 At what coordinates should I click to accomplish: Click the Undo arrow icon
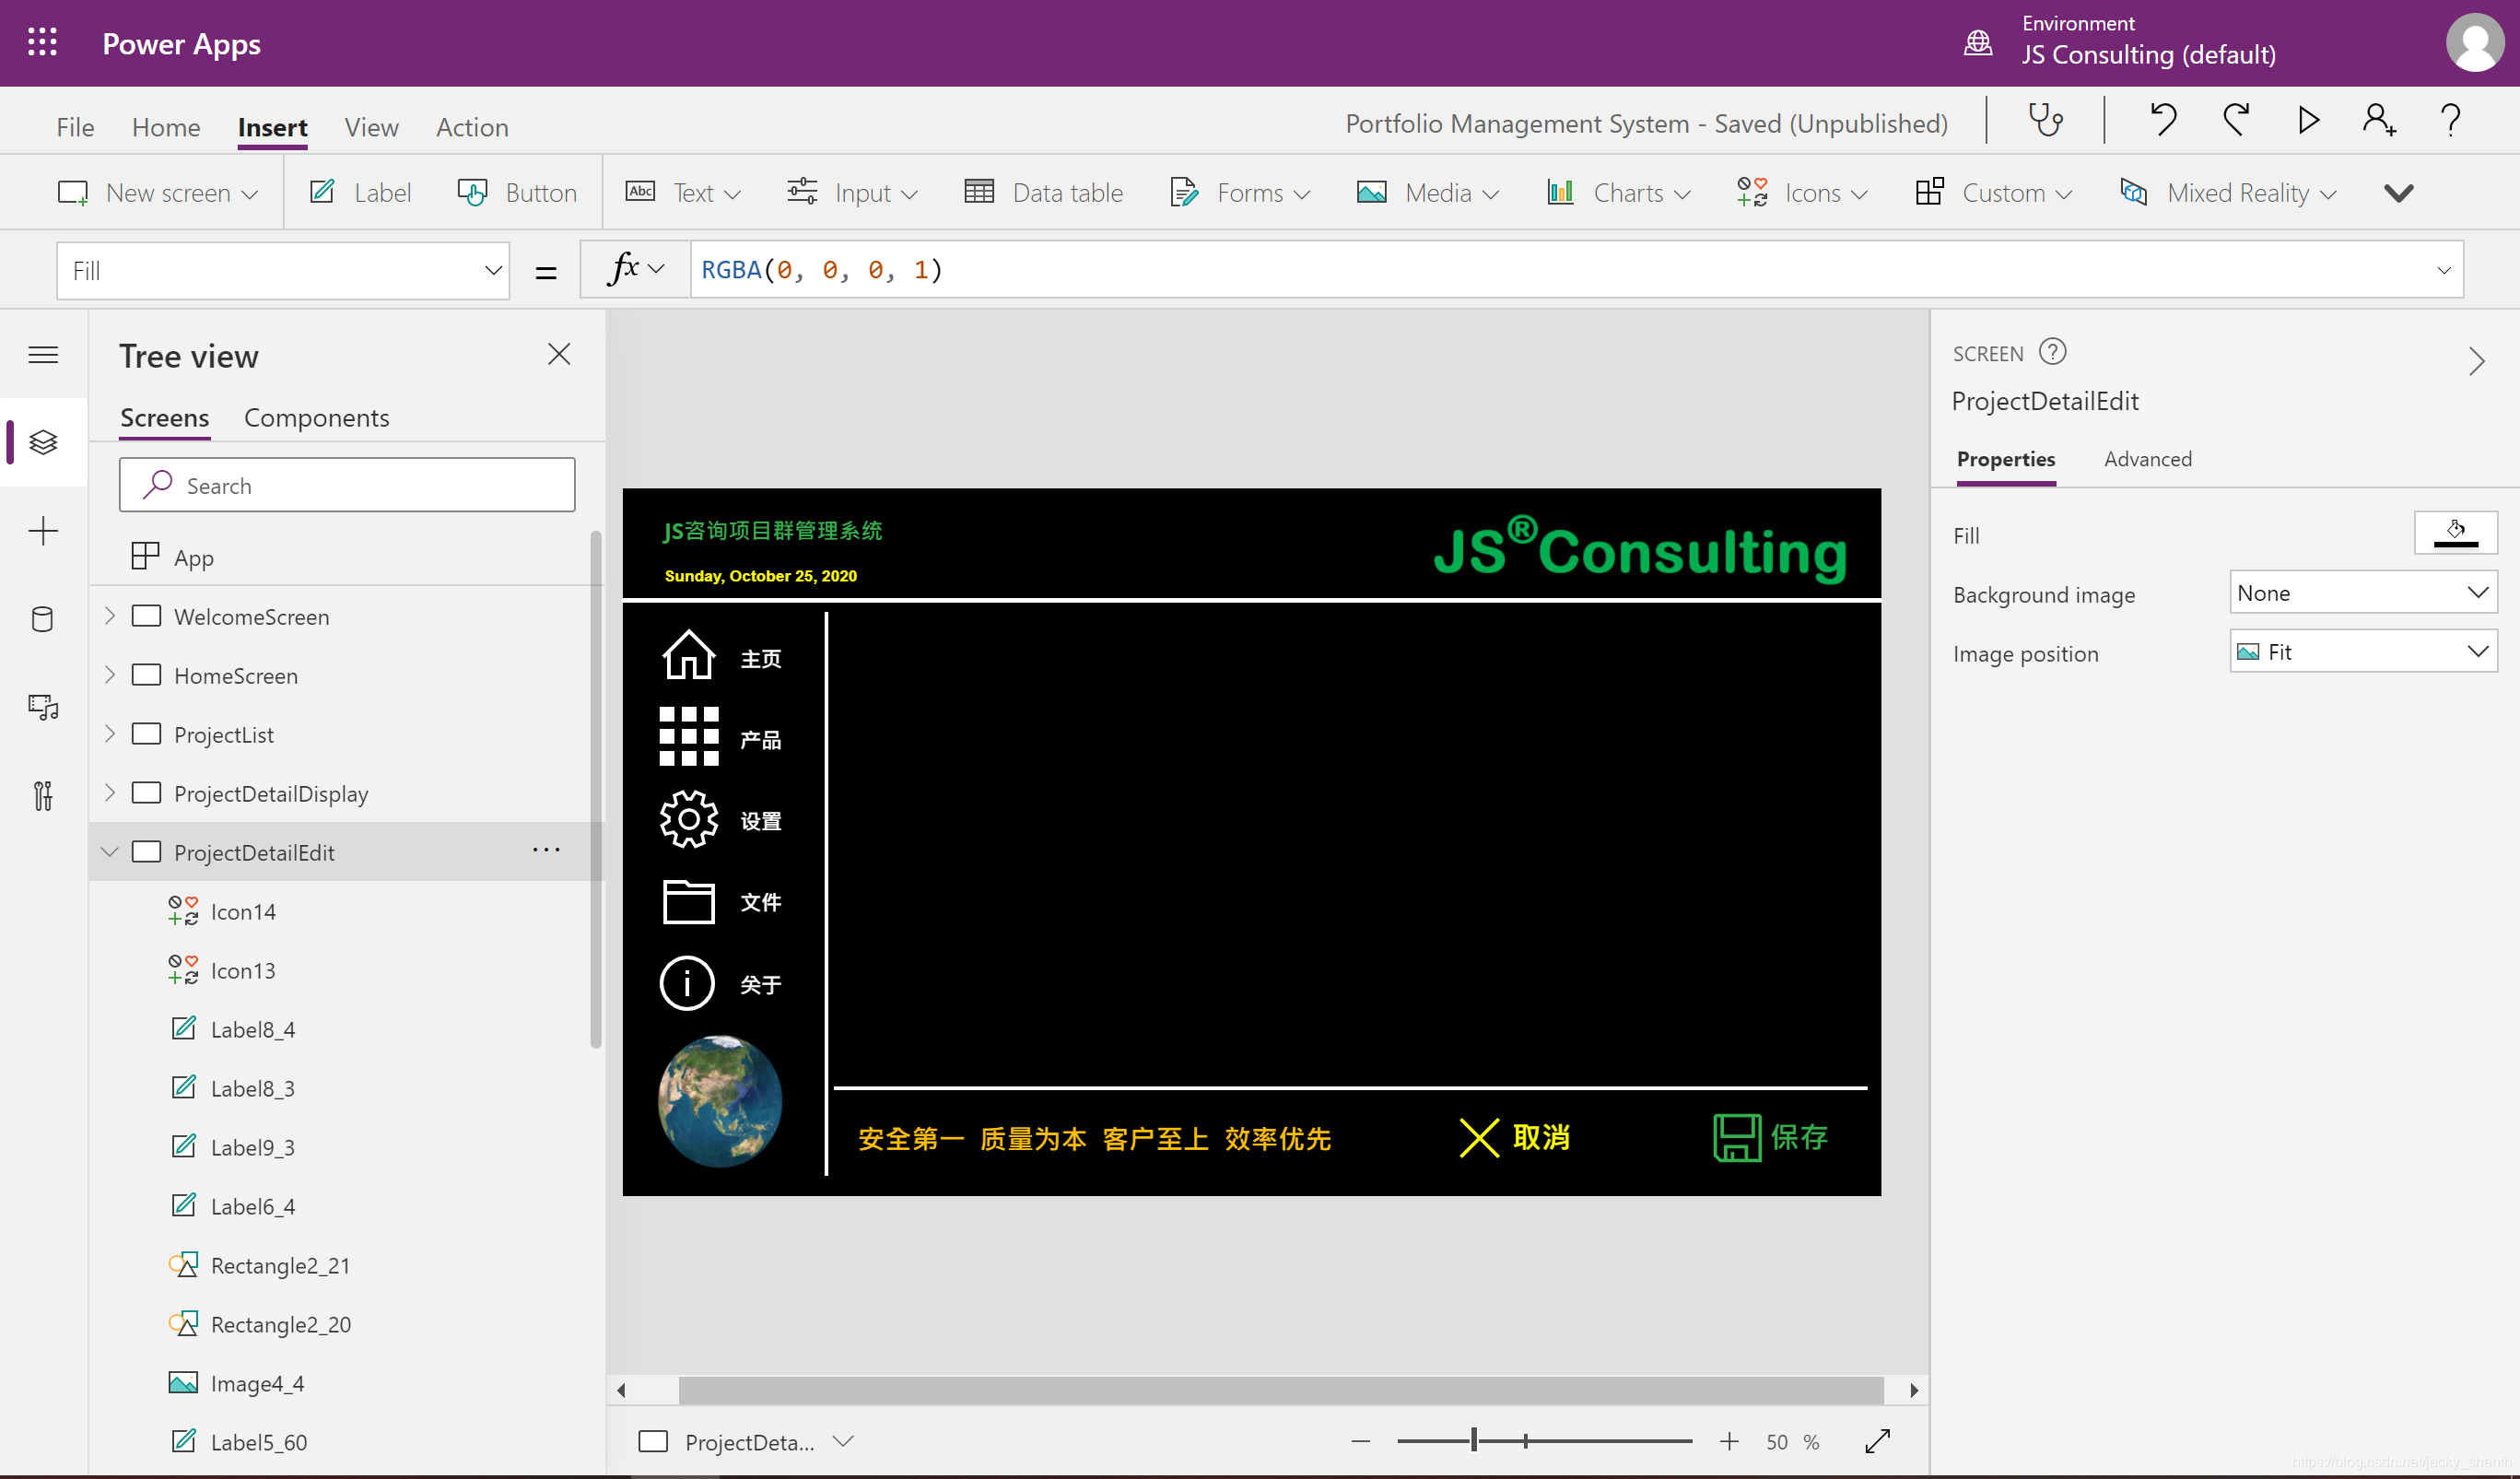(x=2163, y=121)
